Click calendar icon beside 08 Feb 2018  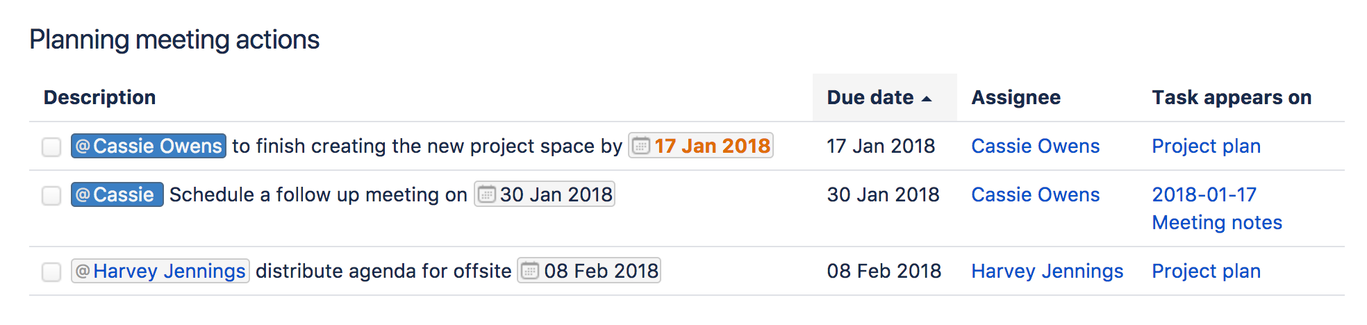[x=530, y=271]
